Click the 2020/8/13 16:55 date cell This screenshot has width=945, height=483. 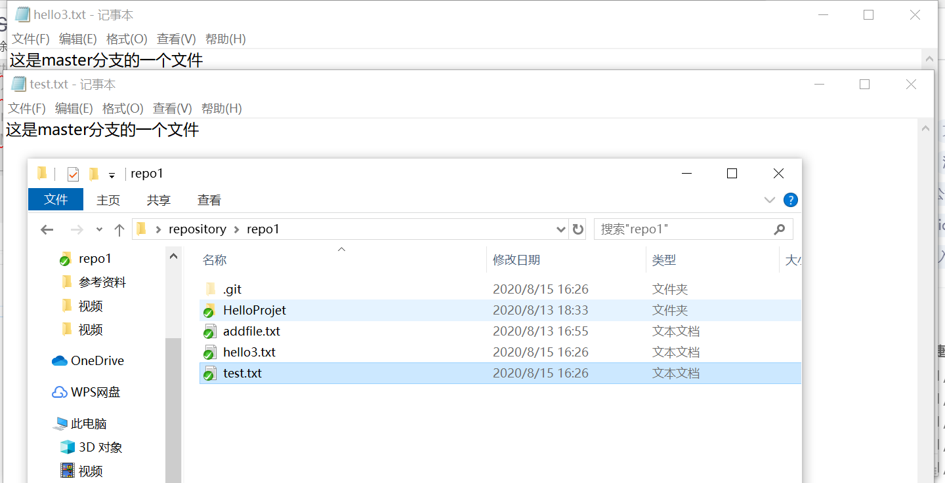tap(541, 331)
